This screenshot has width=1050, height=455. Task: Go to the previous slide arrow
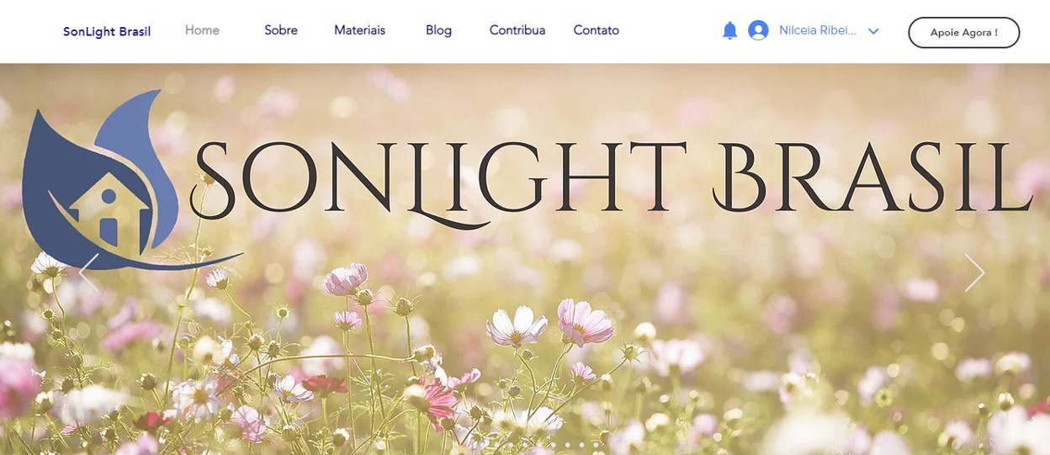88,273
